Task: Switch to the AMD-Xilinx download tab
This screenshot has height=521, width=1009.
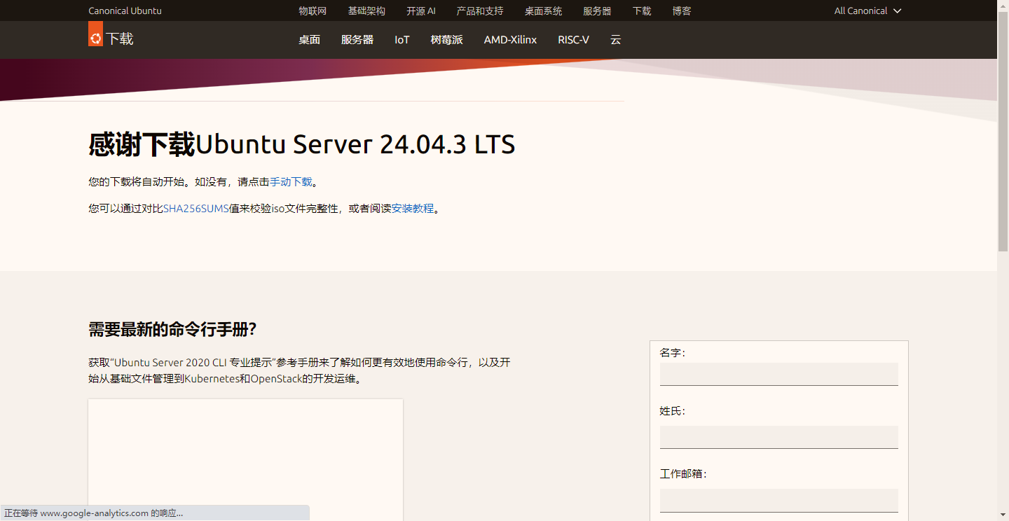Action: point(510,40)
